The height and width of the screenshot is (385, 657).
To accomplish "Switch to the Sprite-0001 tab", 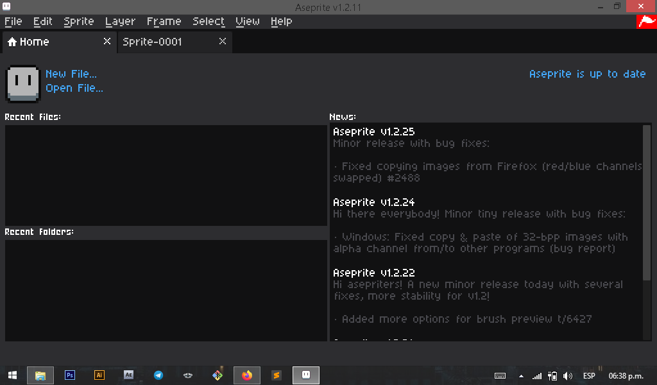I will [153, 42].
